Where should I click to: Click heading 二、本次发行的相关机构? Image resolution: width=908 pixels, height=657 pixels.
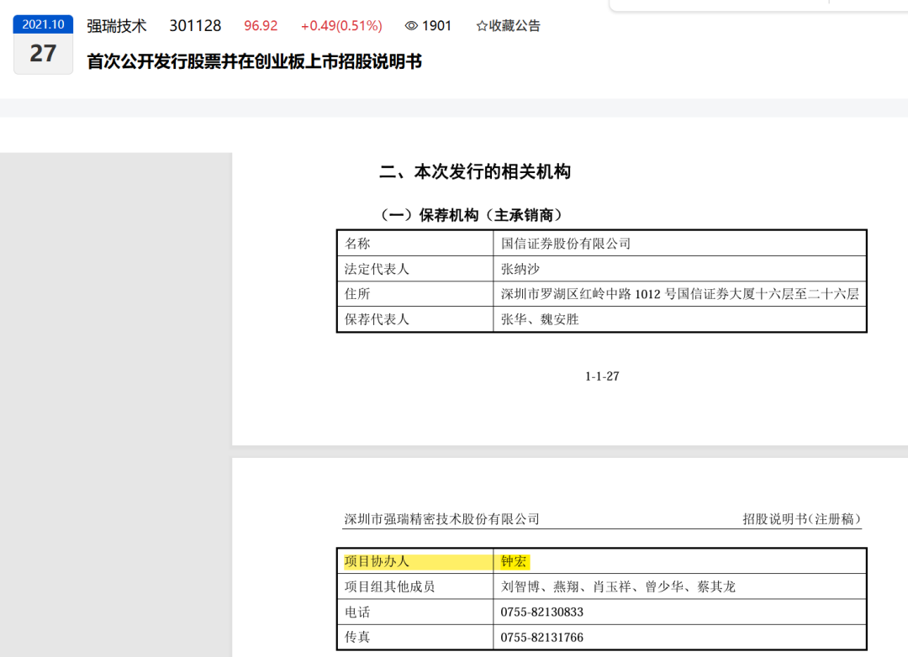(x=475, y=171)
